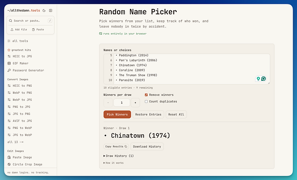Click The Truman Show (1998) entry

pyautogui.click(x=138, y=75)
